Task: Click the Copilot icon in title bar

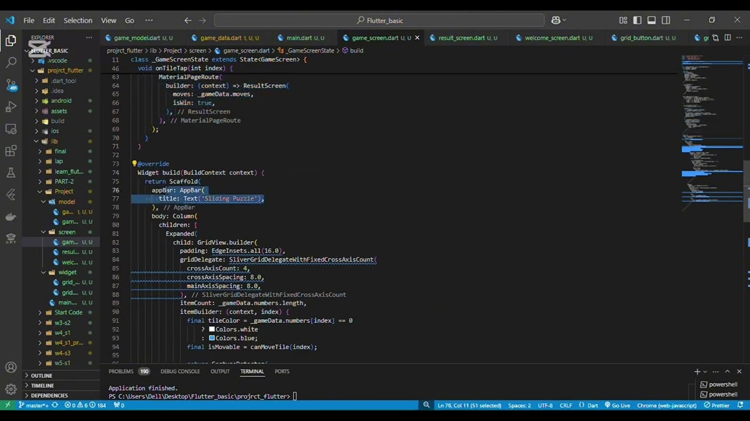Action: [x=556, y=20]
